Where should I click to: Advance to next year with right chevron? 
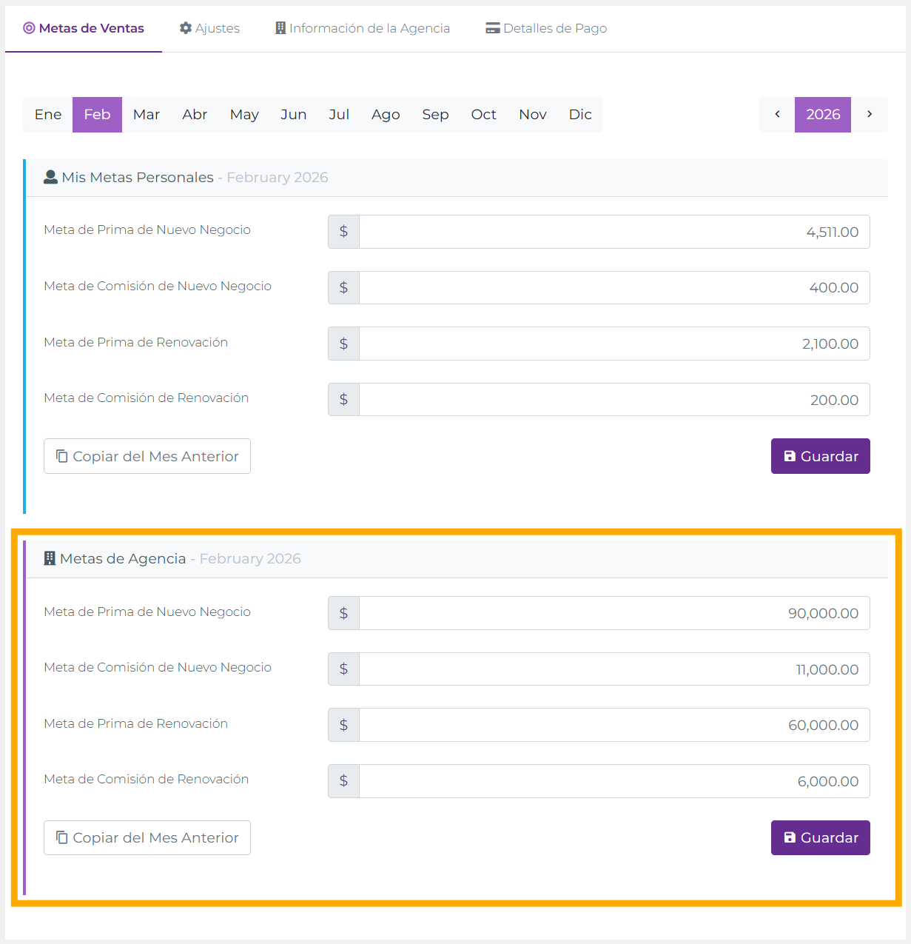(870, 114)
